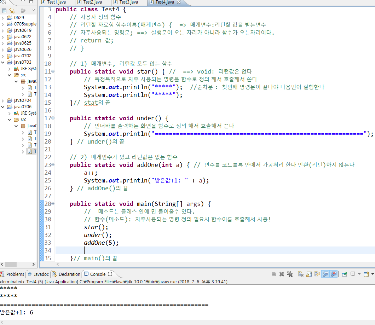Viewport: 375px width, 325px height.
Task: Select the java0702 project folder icon
Action: 10,56
